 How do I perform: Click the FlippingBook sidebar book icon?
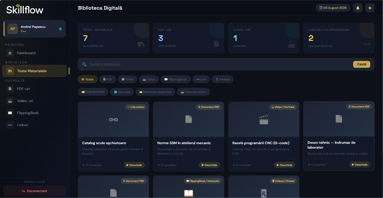point(10,113)
